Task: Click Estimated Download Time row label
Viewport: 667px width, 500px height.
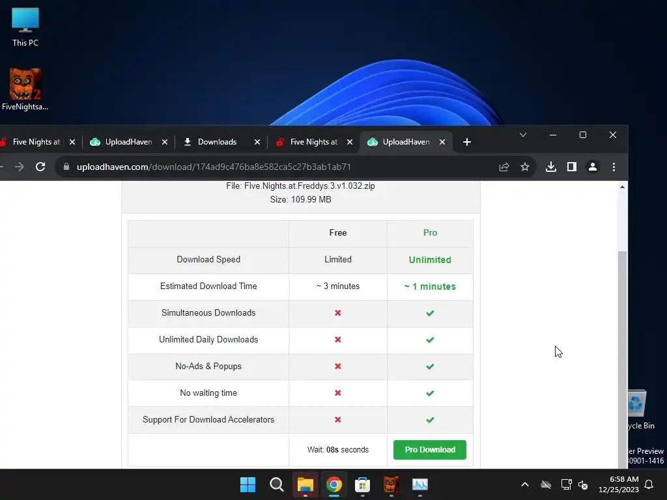Action: pyautogui.click(x=208, y=286)
